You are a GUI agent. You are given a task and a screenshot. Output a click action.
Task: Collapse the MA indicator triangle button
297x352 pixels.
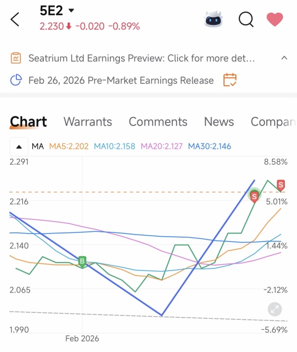click(19, 147)
